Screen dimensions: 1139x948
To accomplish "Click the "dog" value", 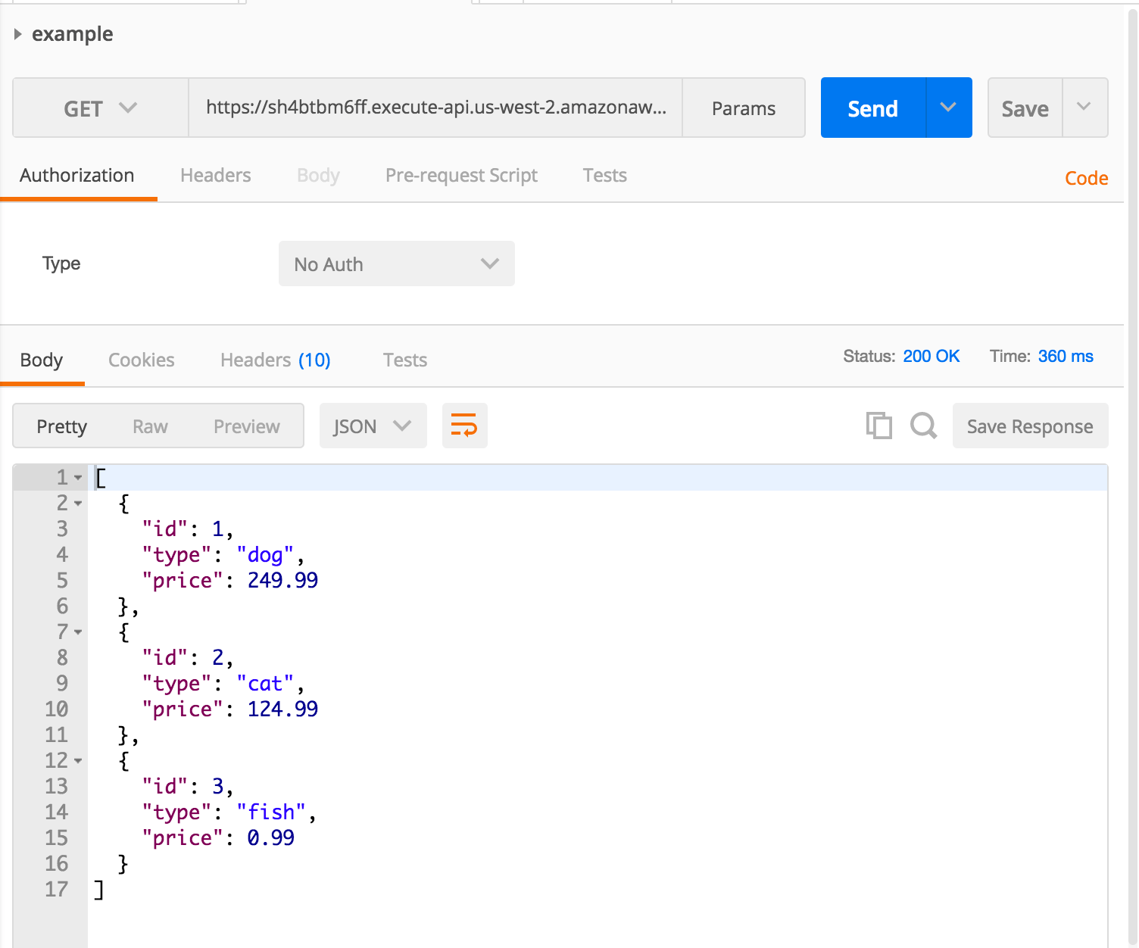I will [265, 556].
